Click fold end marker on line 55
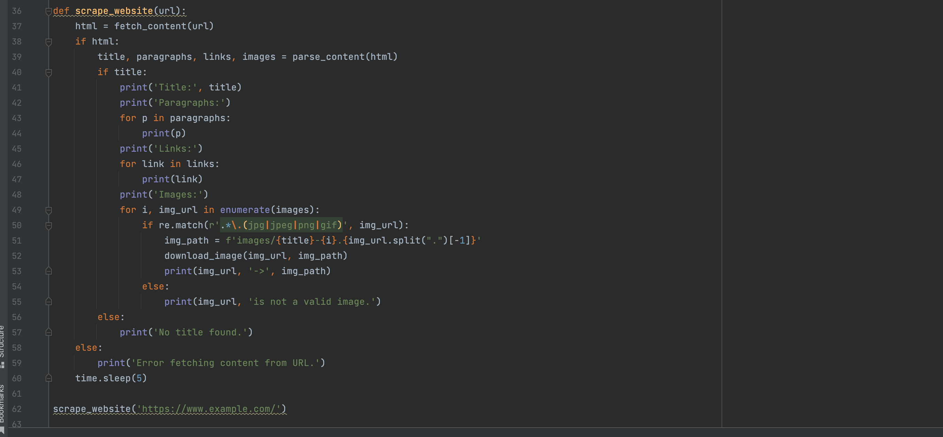 (49, 302)
